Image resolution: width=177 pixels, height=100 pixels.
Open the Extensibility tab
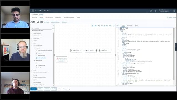[58, 18]
